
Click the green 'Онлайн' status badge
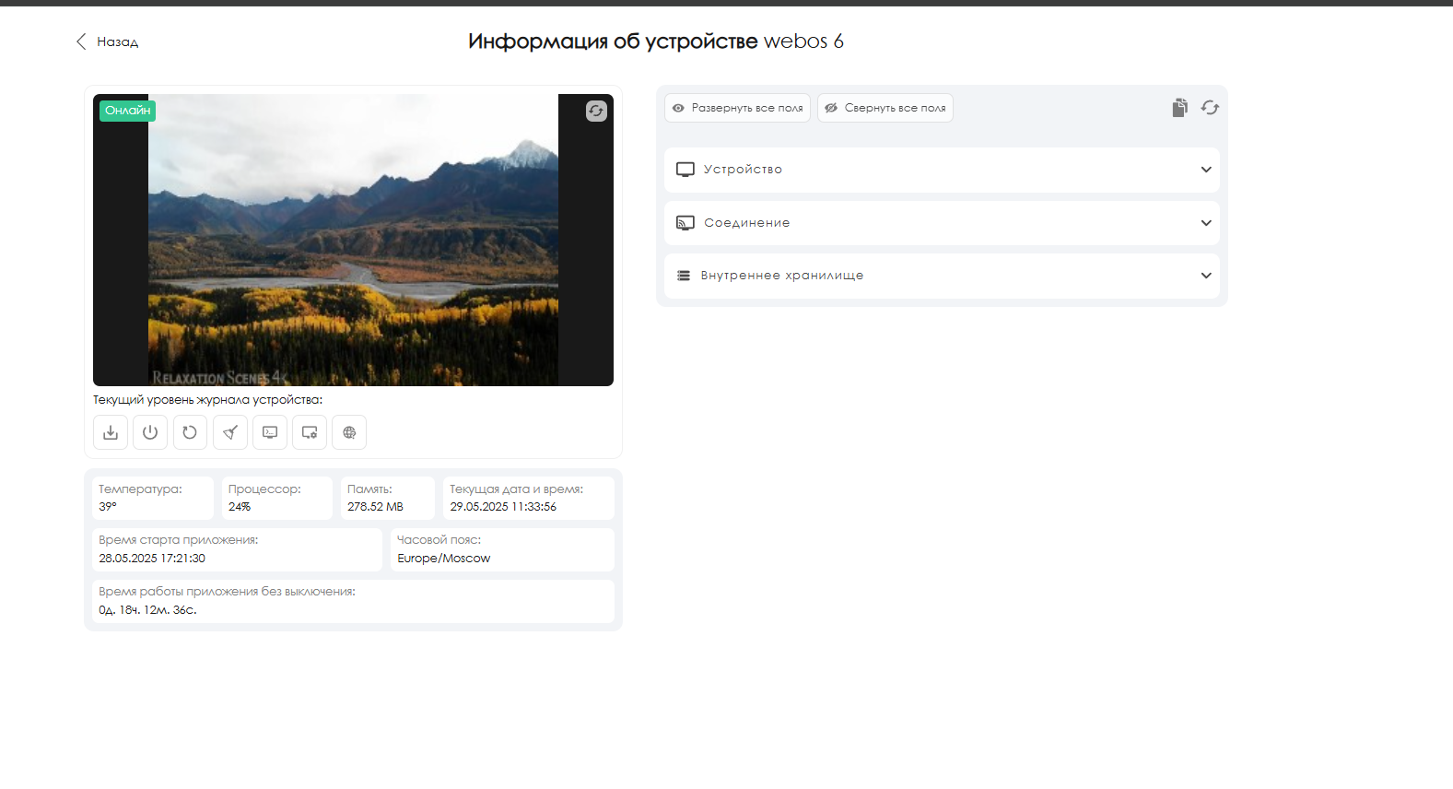point(127,111)
